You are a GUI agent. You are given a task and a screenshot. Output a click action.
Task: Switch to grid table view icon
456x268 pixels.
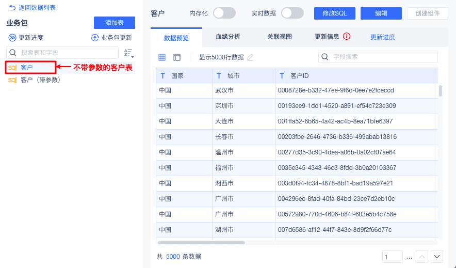click(162, 57)
